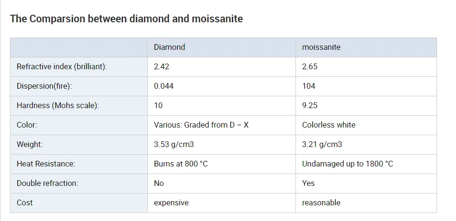Select the moissanite column header
This screenshot has width=456, height=221.
(321, 47)
